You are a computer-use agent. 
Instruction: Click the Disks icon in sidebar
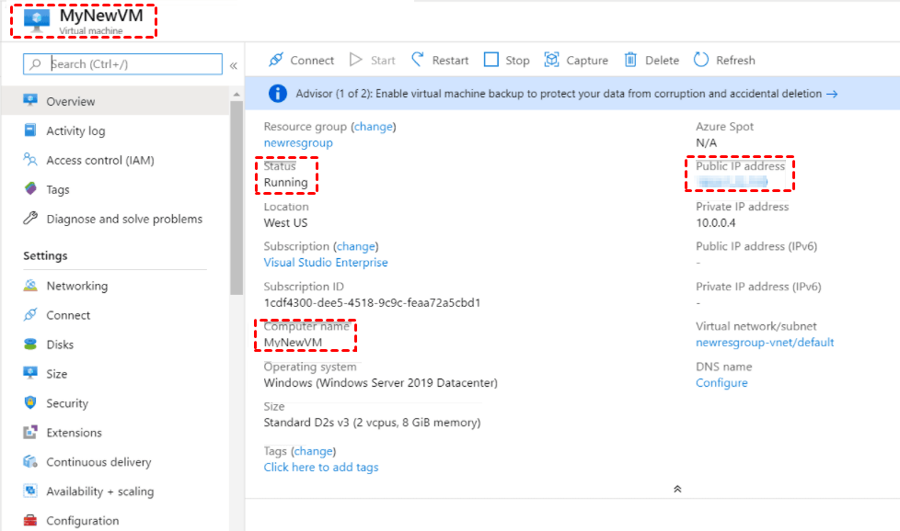point(30,345)
